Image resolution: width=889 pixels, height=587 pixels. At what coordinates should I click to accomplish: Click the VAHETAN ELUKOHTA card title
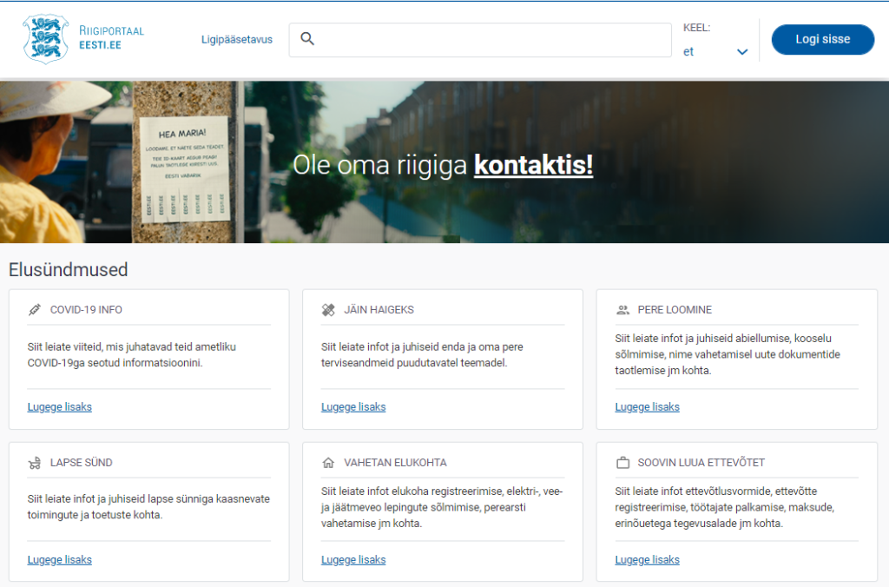[395, 463]
